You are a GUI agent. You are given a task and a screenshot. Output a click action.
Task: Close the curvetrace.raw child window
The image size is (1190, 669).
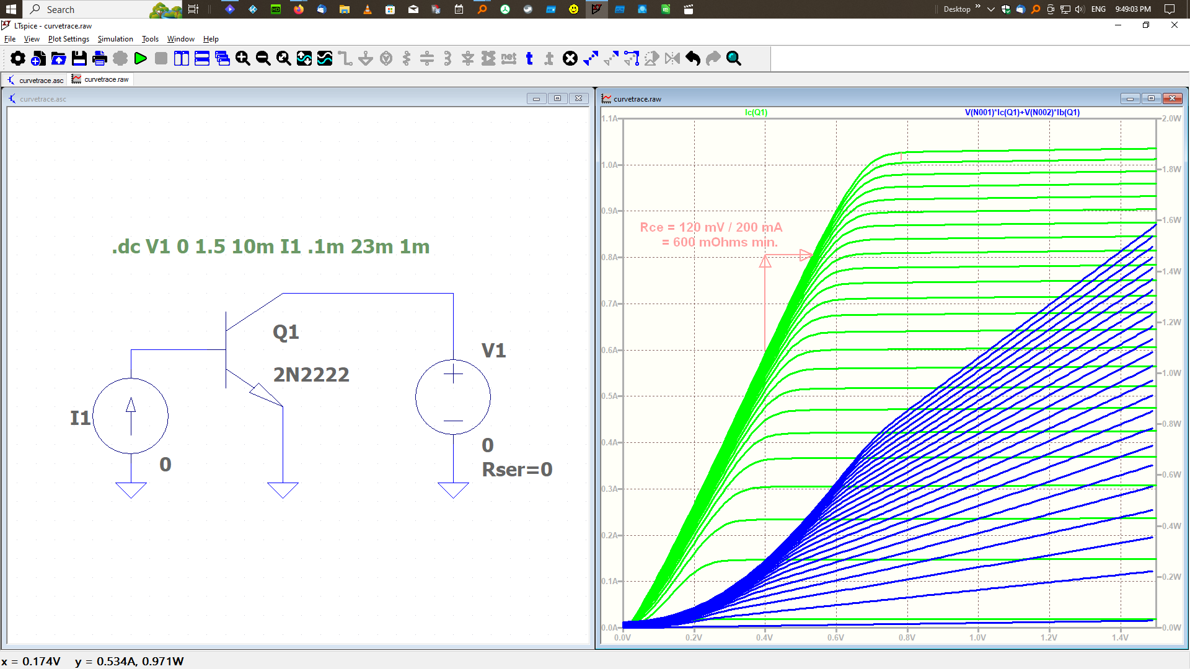point(1172,98)
